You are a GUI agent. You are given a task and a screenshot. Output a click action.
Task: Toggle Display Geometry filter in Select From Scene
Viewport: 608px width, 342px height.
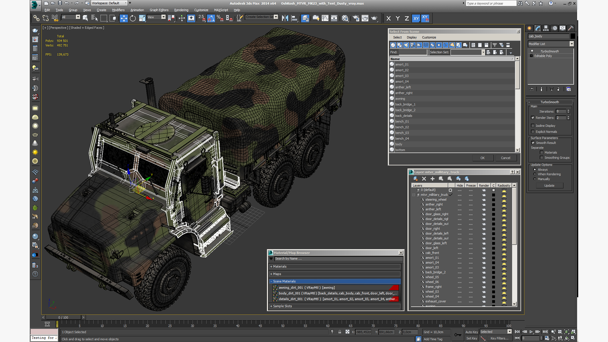click(x=393, y=45)
